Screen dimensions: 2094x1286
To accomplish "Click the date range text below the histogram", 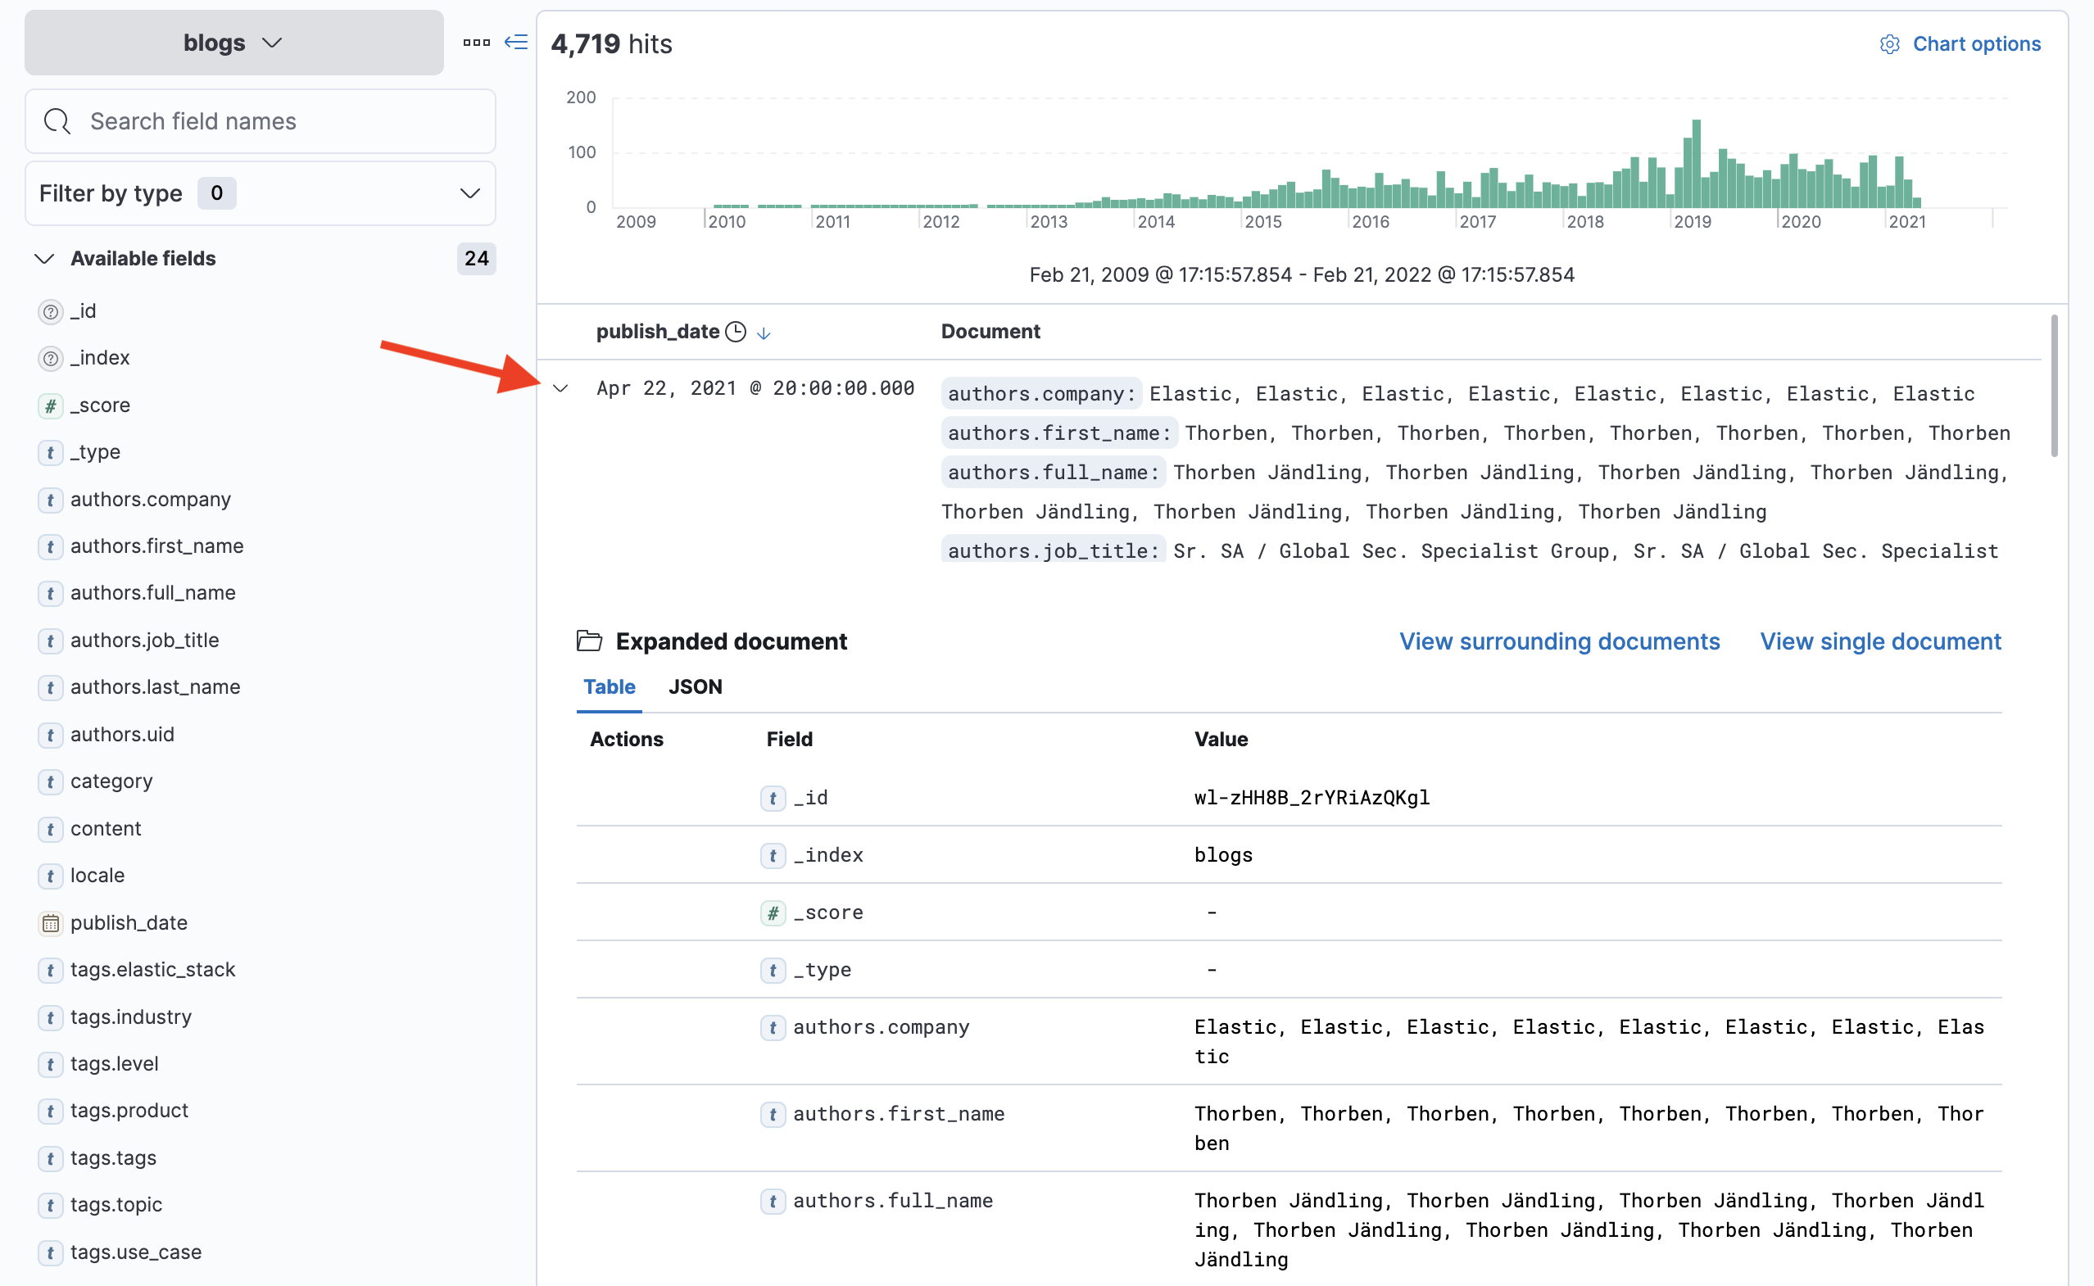I will click(x=1302, y=274).
